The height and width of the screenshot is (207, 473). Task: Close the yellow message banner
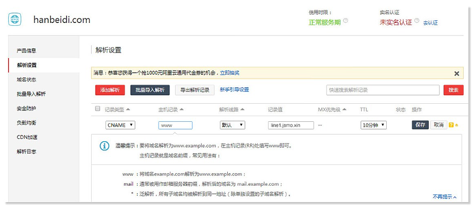point(457,73)
